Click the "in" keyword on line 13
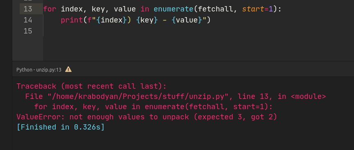The height and width of the screenshot is (150, 354). (x=145, y=9)
